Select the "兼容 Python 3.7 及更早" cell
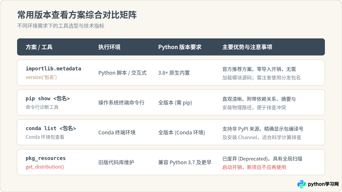 click(x=185, y=162)
